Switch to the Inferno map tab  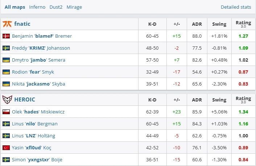(37, 7)
